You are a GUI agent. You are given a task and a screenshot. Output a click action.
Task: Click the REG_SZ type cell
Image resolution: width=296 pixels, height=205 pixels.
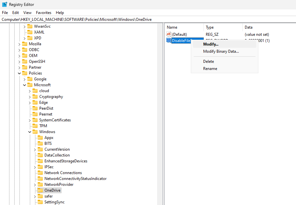[x=212, y=34]
